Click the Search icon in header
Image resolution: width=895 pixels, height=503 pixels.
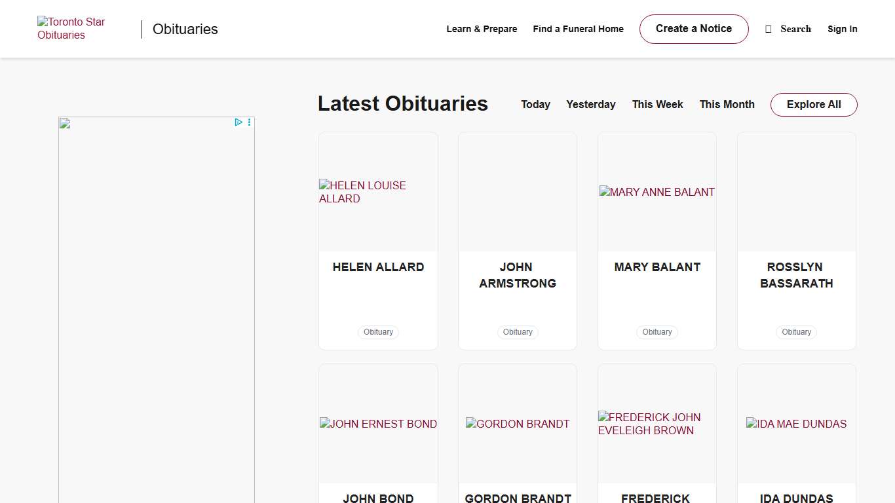coord(769,29)
